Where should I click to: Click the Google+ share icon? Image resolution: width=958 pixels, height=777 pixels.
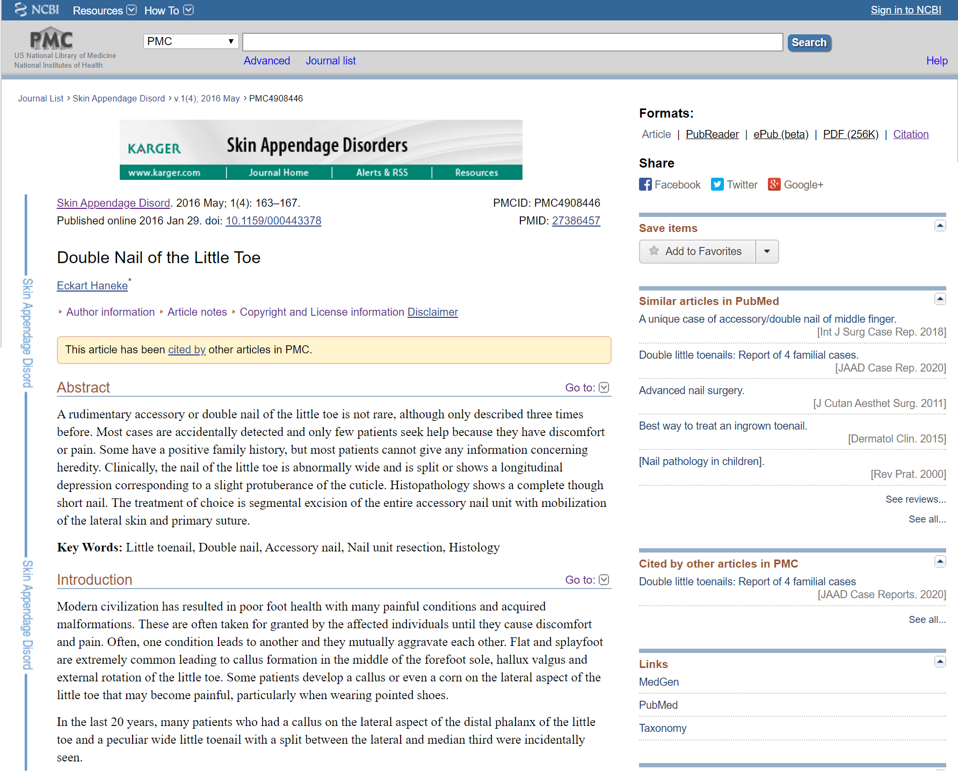click(774, 185)
